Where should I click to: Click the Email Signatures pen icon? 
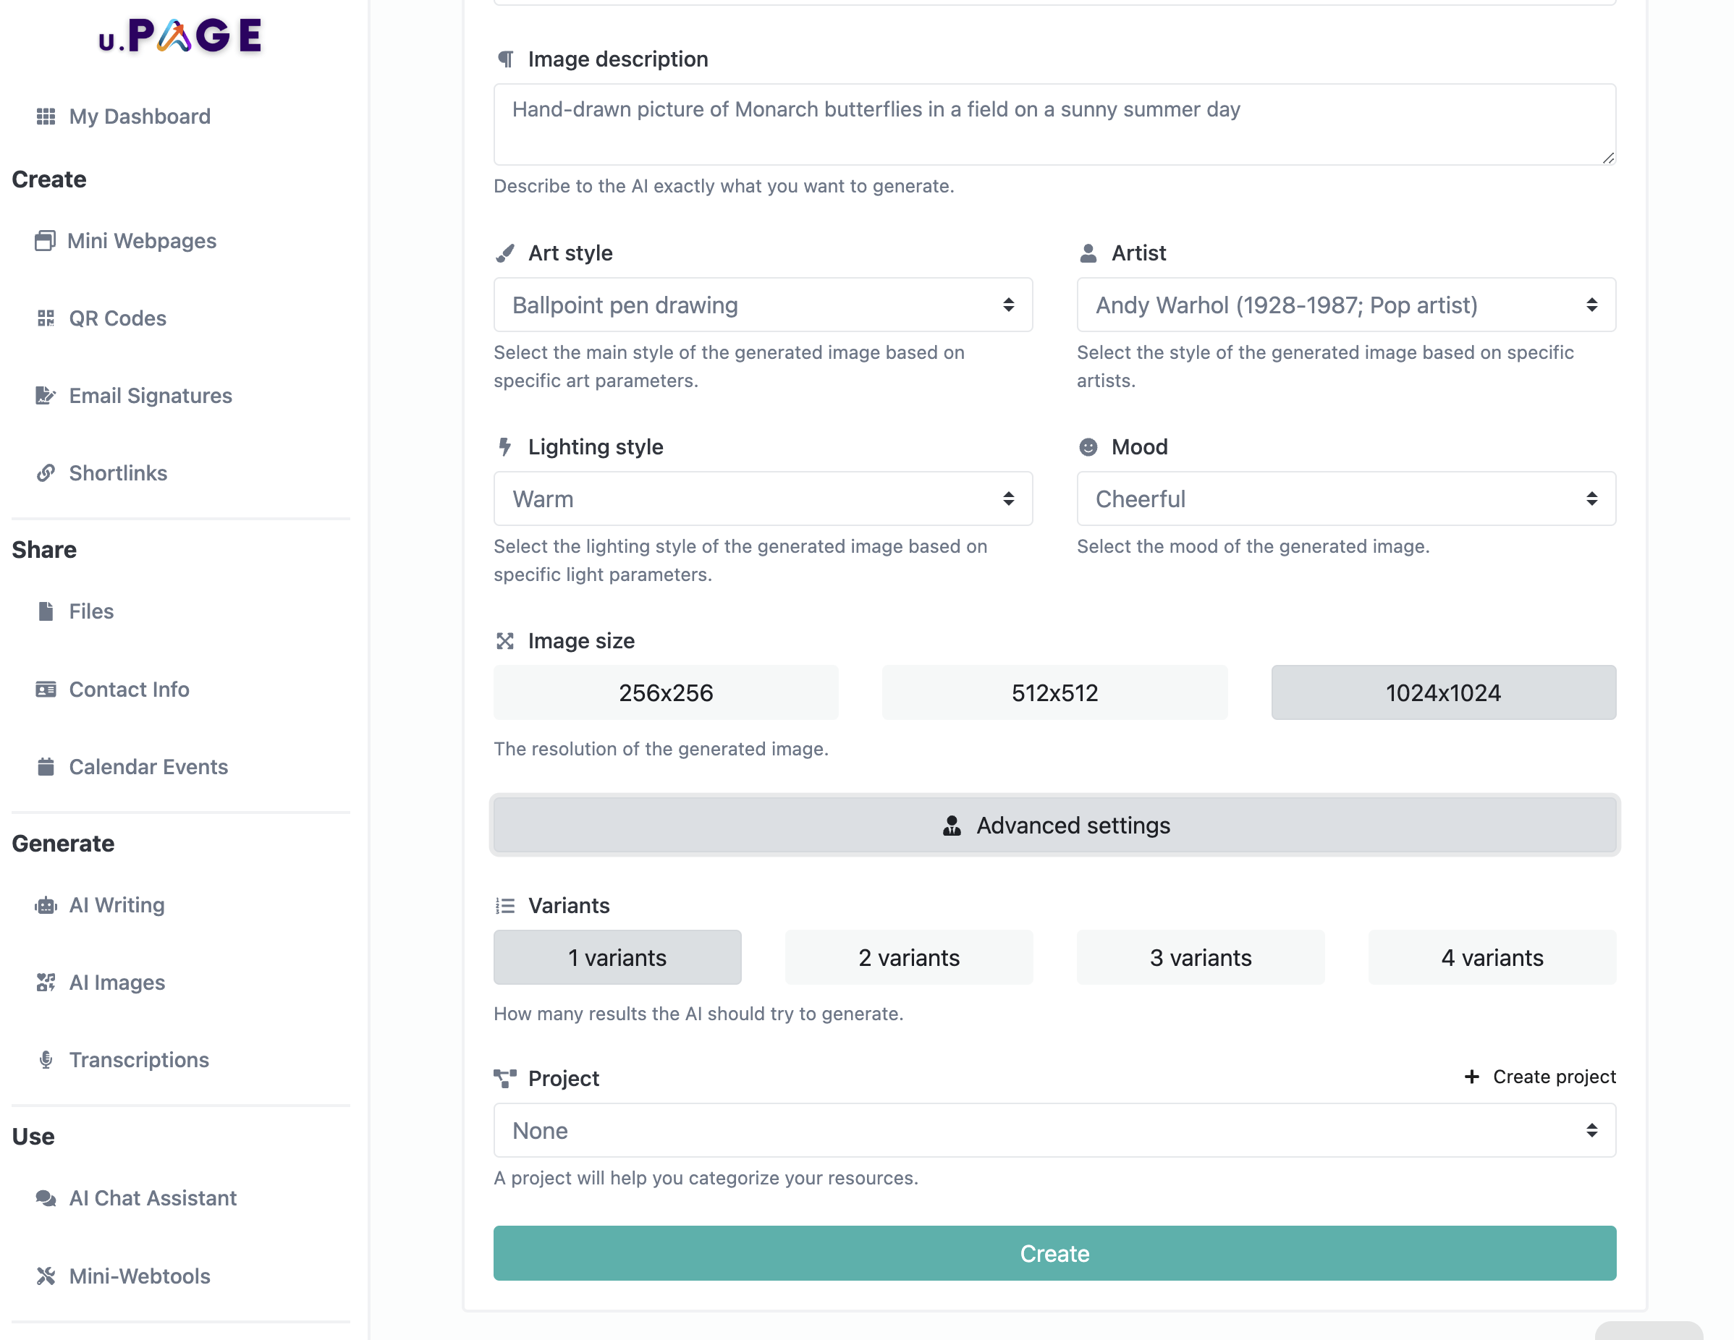[46, 395]
